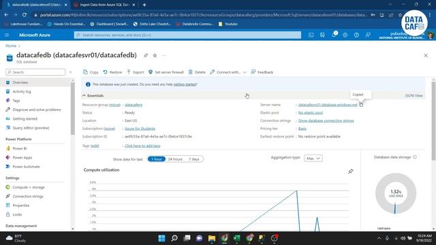Show database connection strings link
Viewport: 436px width, 245px height.
pos(326,120)
